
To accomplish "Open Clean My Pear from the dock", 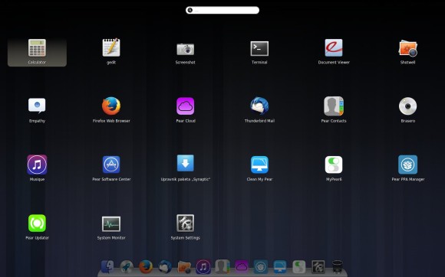I will 280,267.
